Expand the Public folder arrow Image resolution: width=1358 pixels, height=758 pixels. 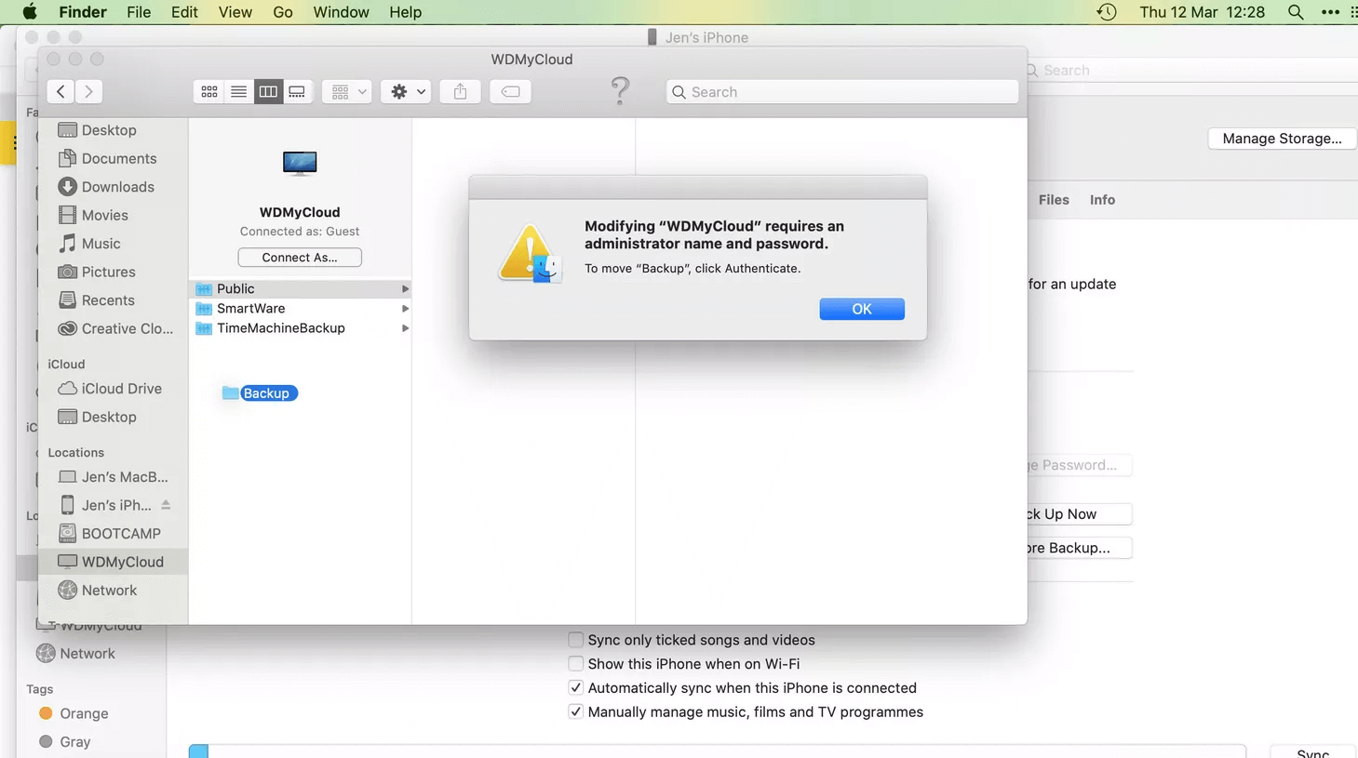pos(405,289)
